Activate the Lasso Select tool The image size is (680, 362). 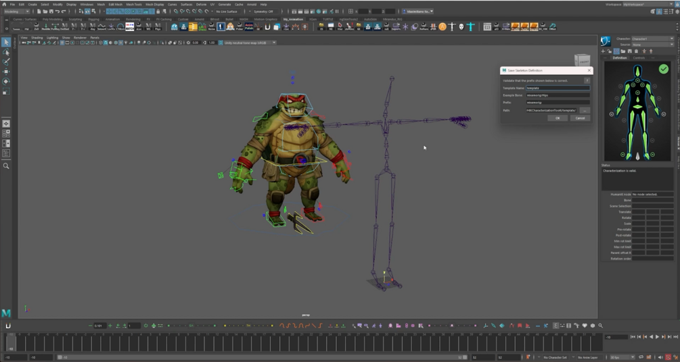tap(6, 52)
